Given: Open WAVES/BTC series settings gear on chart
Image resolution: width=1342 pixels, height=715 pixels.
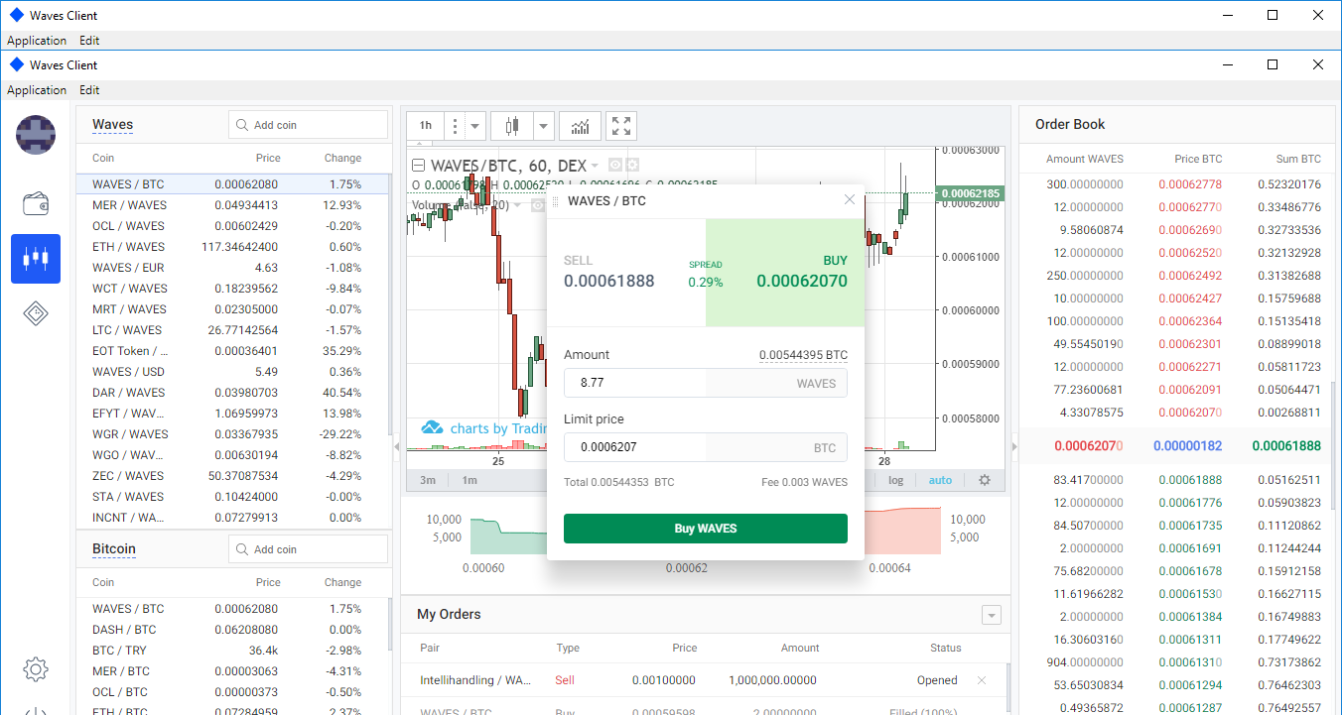Looking at the screenshot, I should coord(632,166).
